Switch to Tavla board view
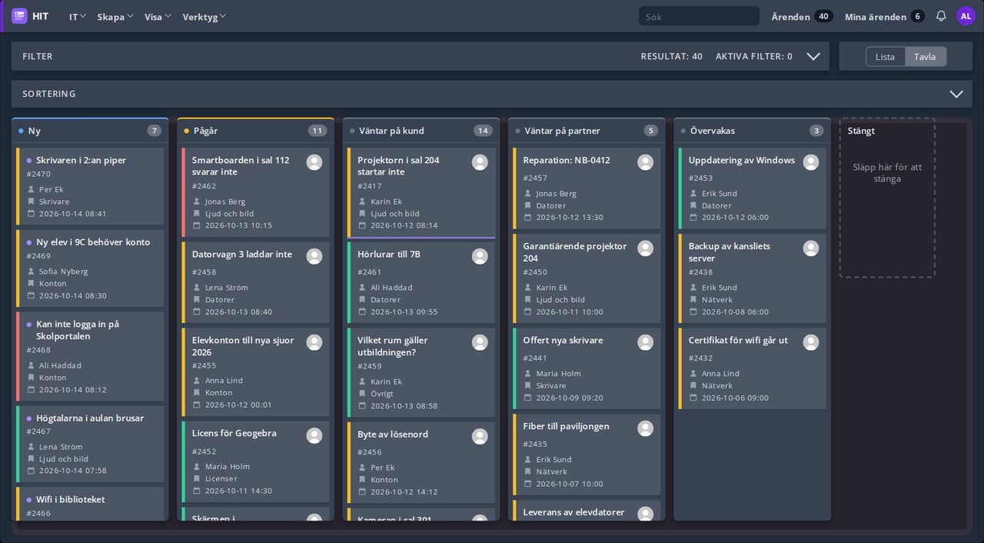This screenshot has height=543, width=984. coord(925,56)
